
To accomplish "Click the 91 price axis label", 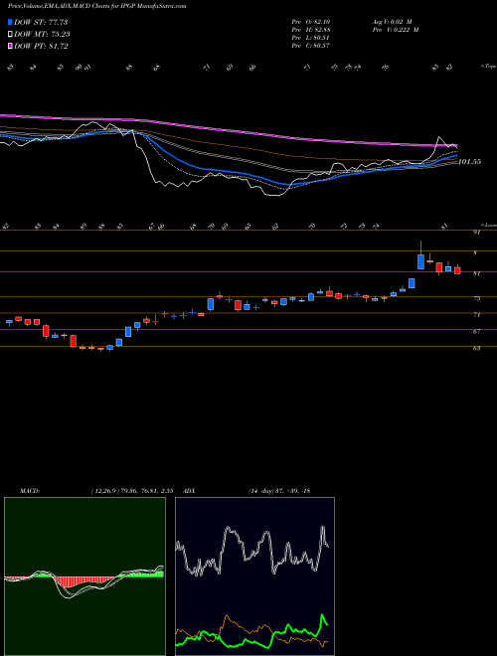I will coord(476,233).
